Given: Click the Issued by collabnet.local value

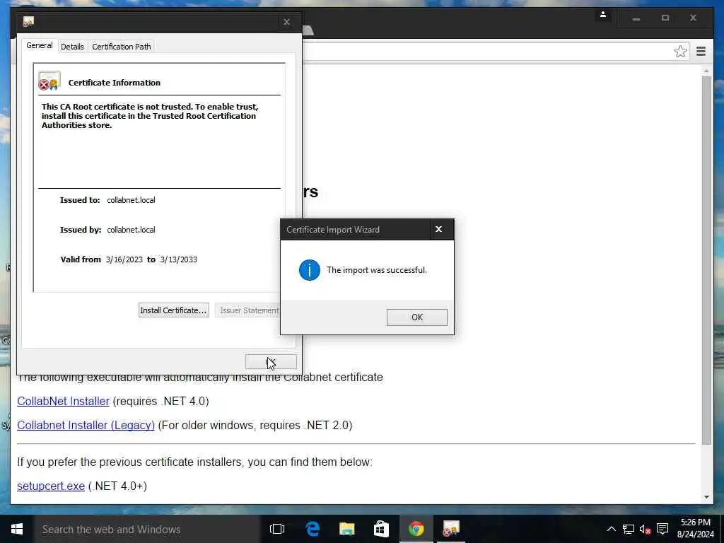Looking at the screenshot, I should (131, 230).
